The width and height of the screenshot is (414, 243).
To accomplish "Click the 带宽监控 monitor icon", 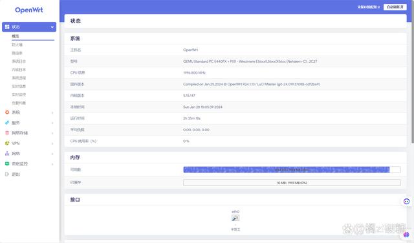I will (x=7, y=164).
